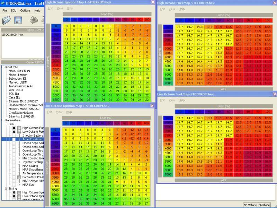Screen dimensions: 277x208
Task: Click the Make: Mitsubishi ROM info row
Action: click(x=19, y=71)
